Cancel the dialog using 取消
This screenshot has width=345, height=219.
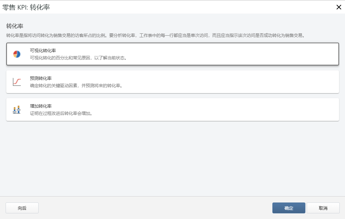click(x=323, y=208)
